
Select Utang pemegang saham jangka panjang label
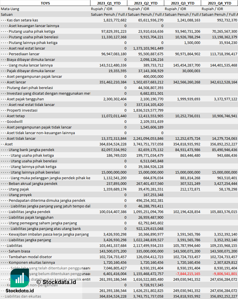coord(43,223)
